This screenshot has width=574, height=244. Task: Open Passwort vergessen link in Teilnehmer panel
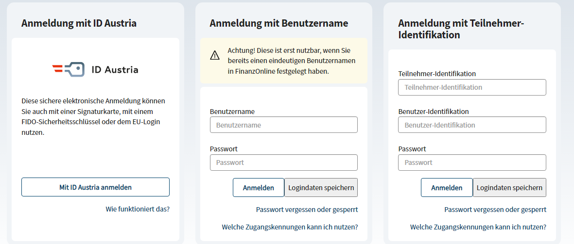pyautogui.click(x=495, y=209)
